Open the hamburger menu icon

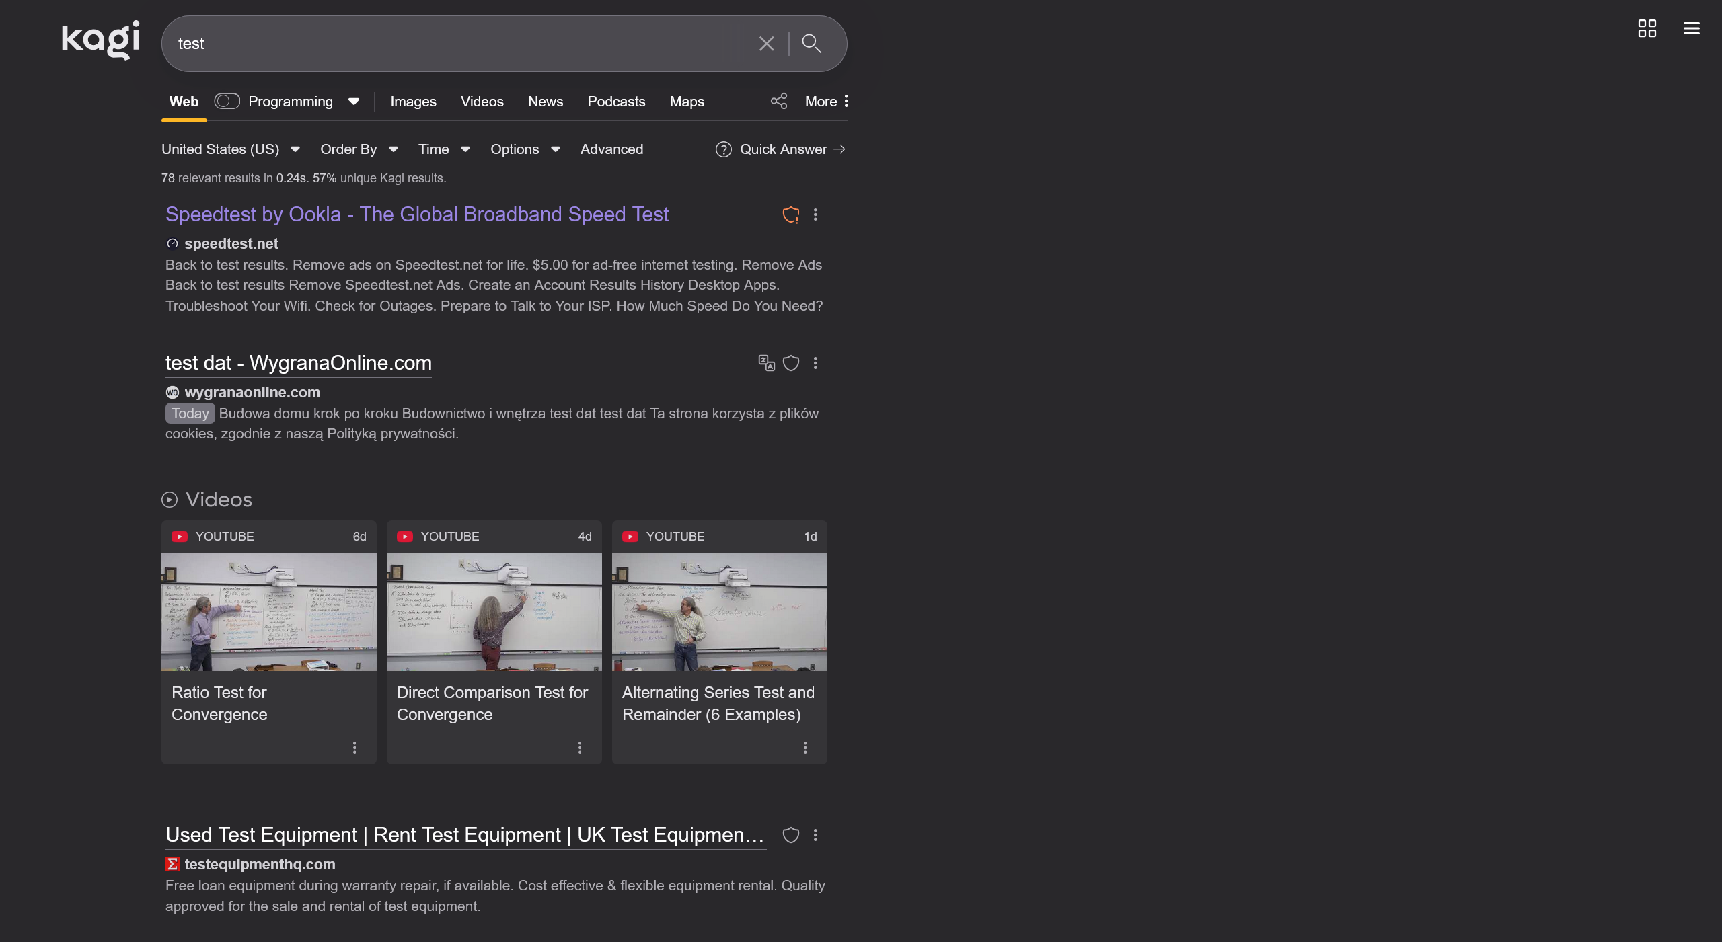click(1691, 28)
